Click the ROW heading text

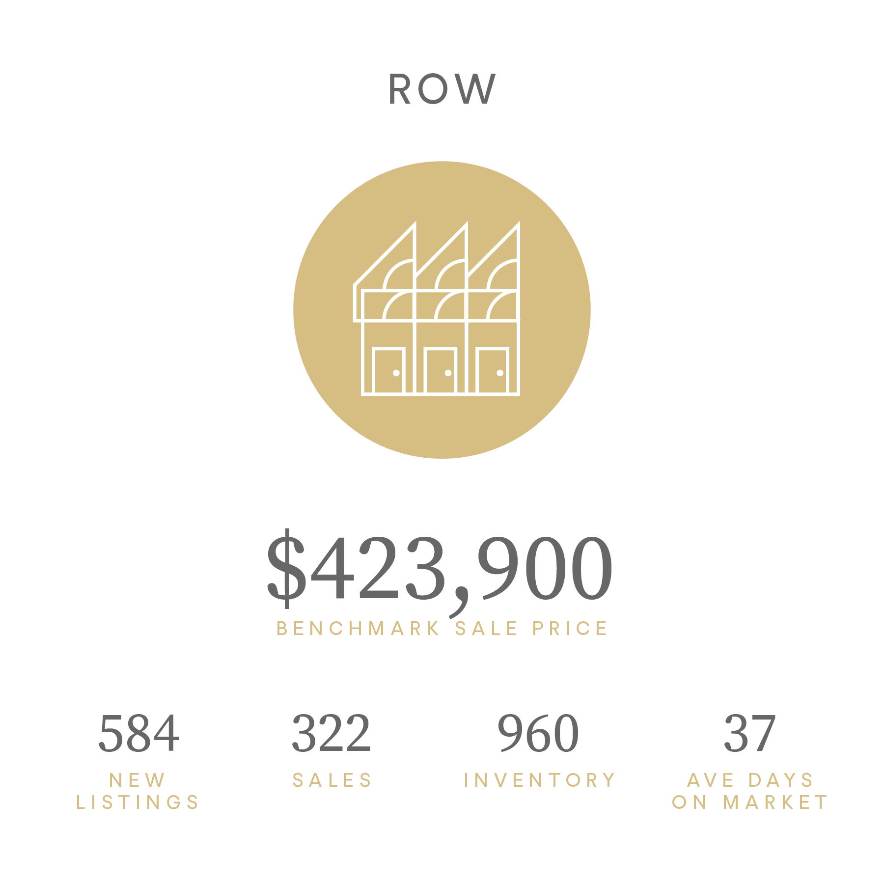pos(442,89)
